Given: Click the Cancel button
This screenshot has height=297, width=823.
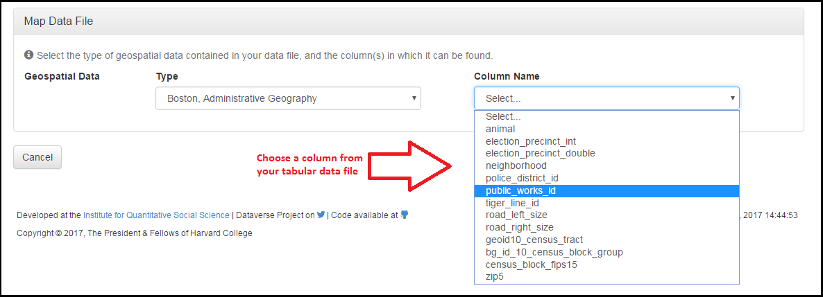Looking at the screenshot, I should pos(37,157).
